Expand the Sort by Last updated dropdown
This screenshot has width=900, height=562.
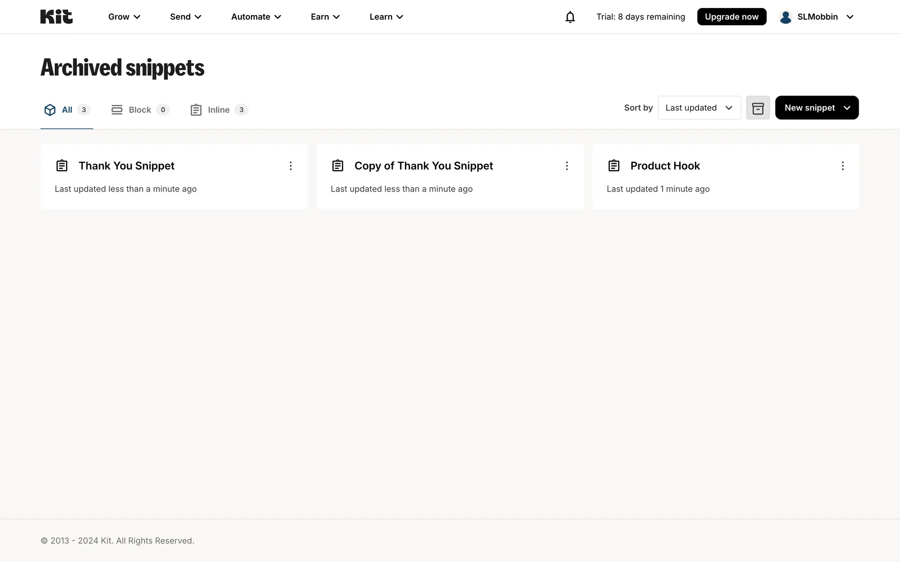(699, 108)
